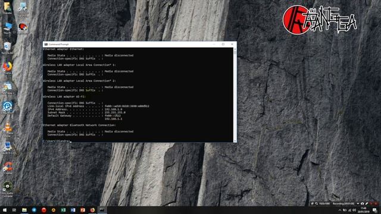Open the volume tray icon

coord(354,210)
